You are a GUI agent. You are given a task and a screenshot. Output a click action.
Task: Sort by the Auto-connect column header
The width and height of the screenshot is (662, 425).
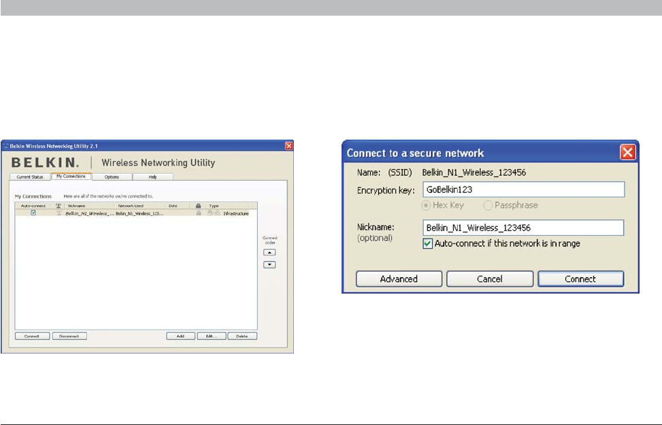tap(33, 206)
